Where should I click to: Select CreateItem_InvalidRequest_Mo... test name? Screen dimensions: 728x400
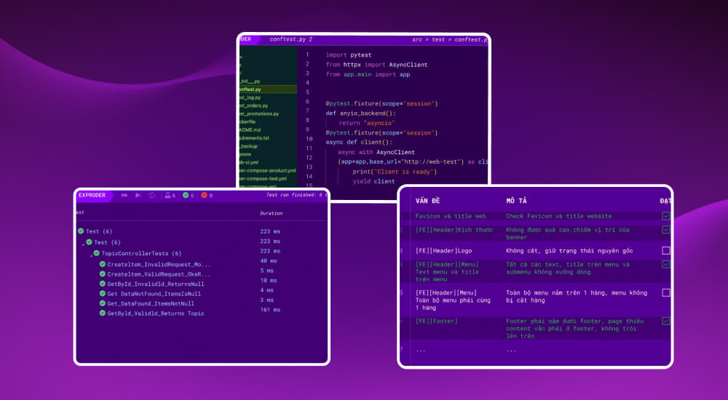point(159,265)
